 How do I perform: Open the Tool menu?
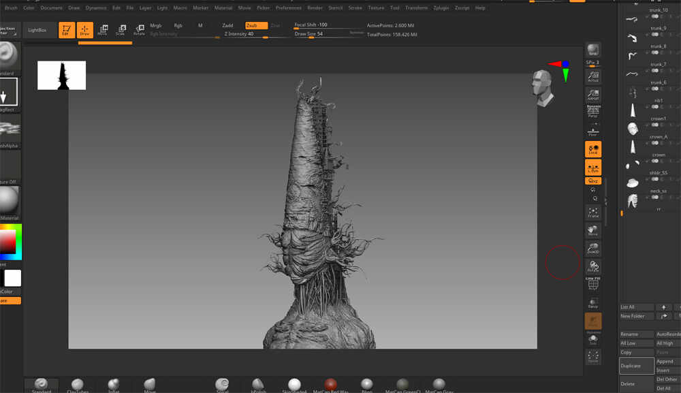pos(394,7)
